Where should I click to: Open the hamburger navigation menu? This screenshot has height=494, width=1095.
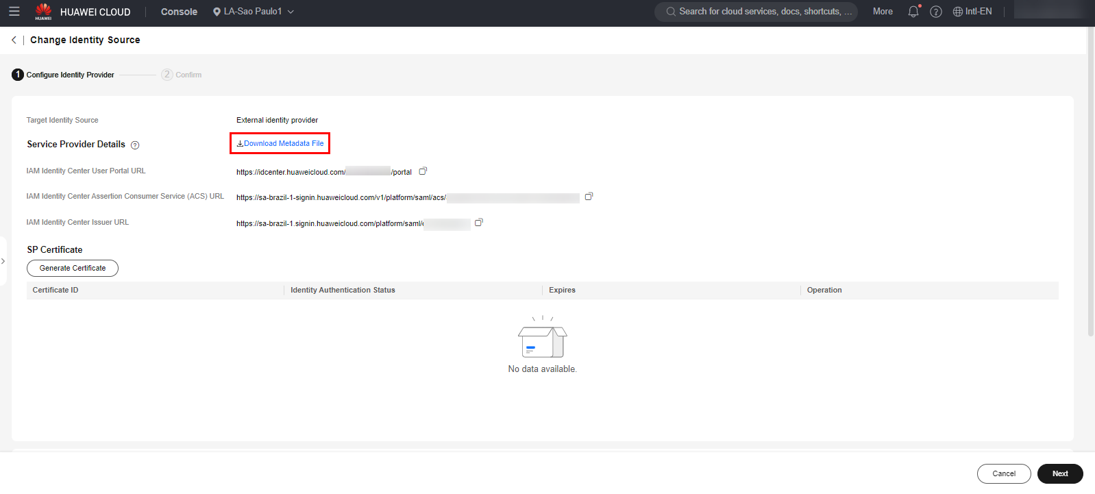pyautogui.click(x=14, y=12)
